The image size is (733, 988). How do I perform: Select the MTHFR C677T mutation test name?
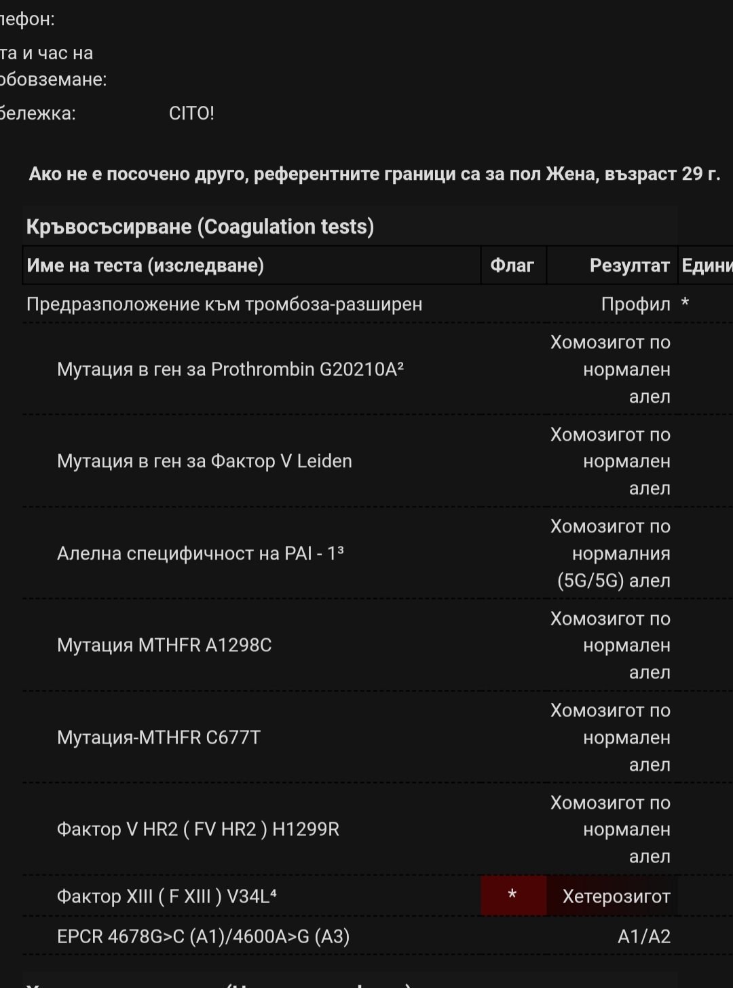[x=159, y=737]
